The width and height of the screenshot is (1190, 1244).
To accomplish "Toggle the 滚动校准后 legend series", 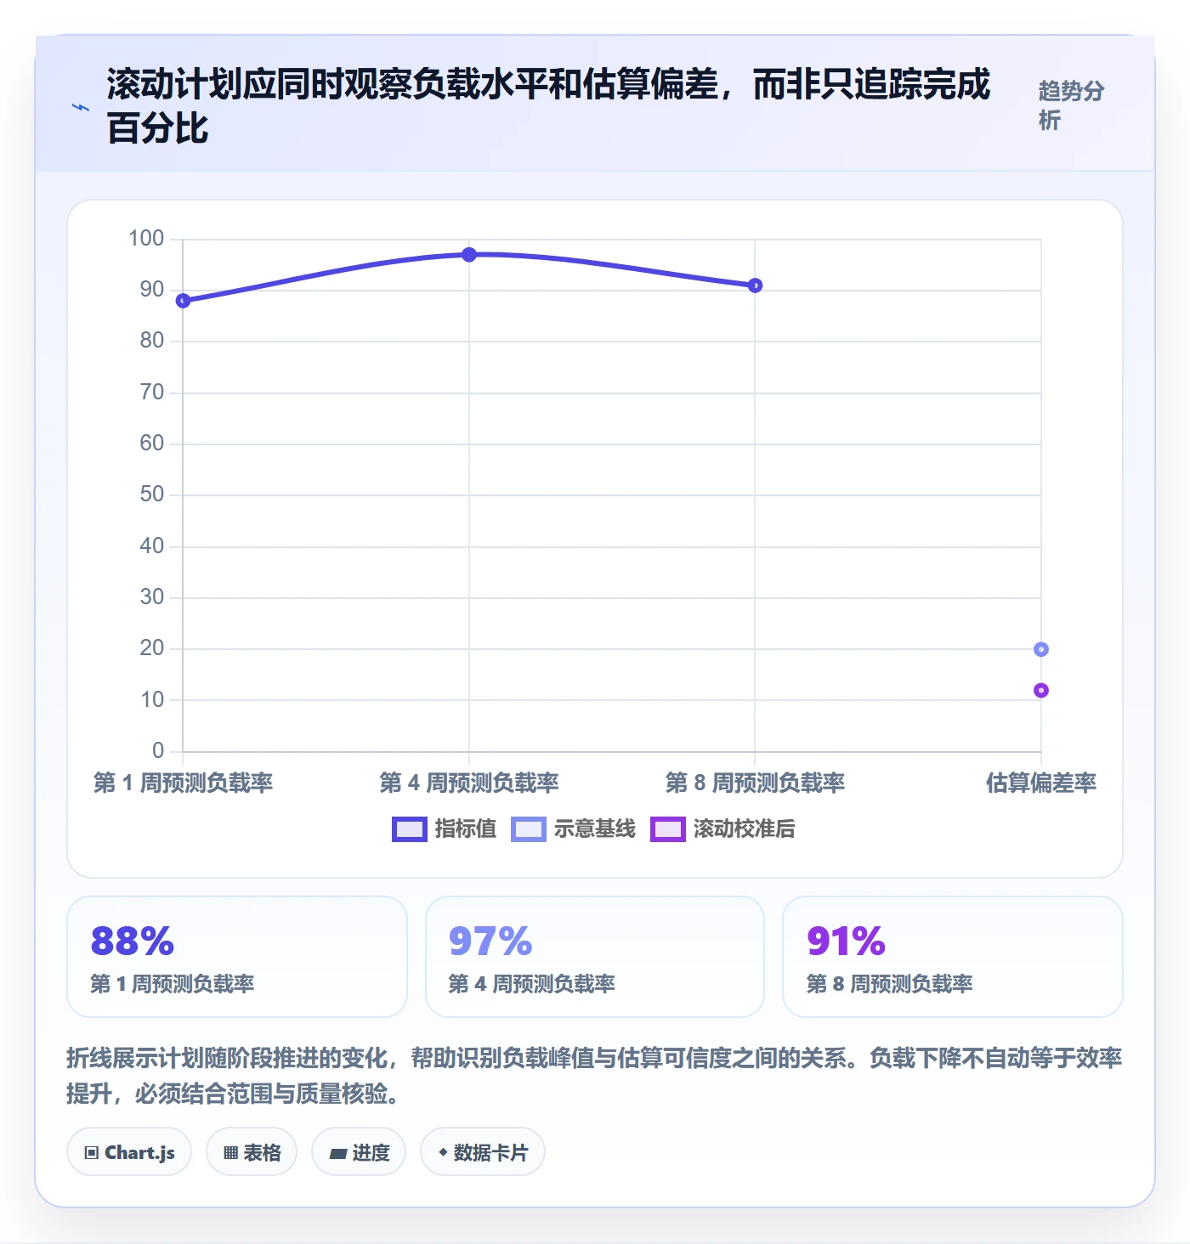I will coord(723,828).
